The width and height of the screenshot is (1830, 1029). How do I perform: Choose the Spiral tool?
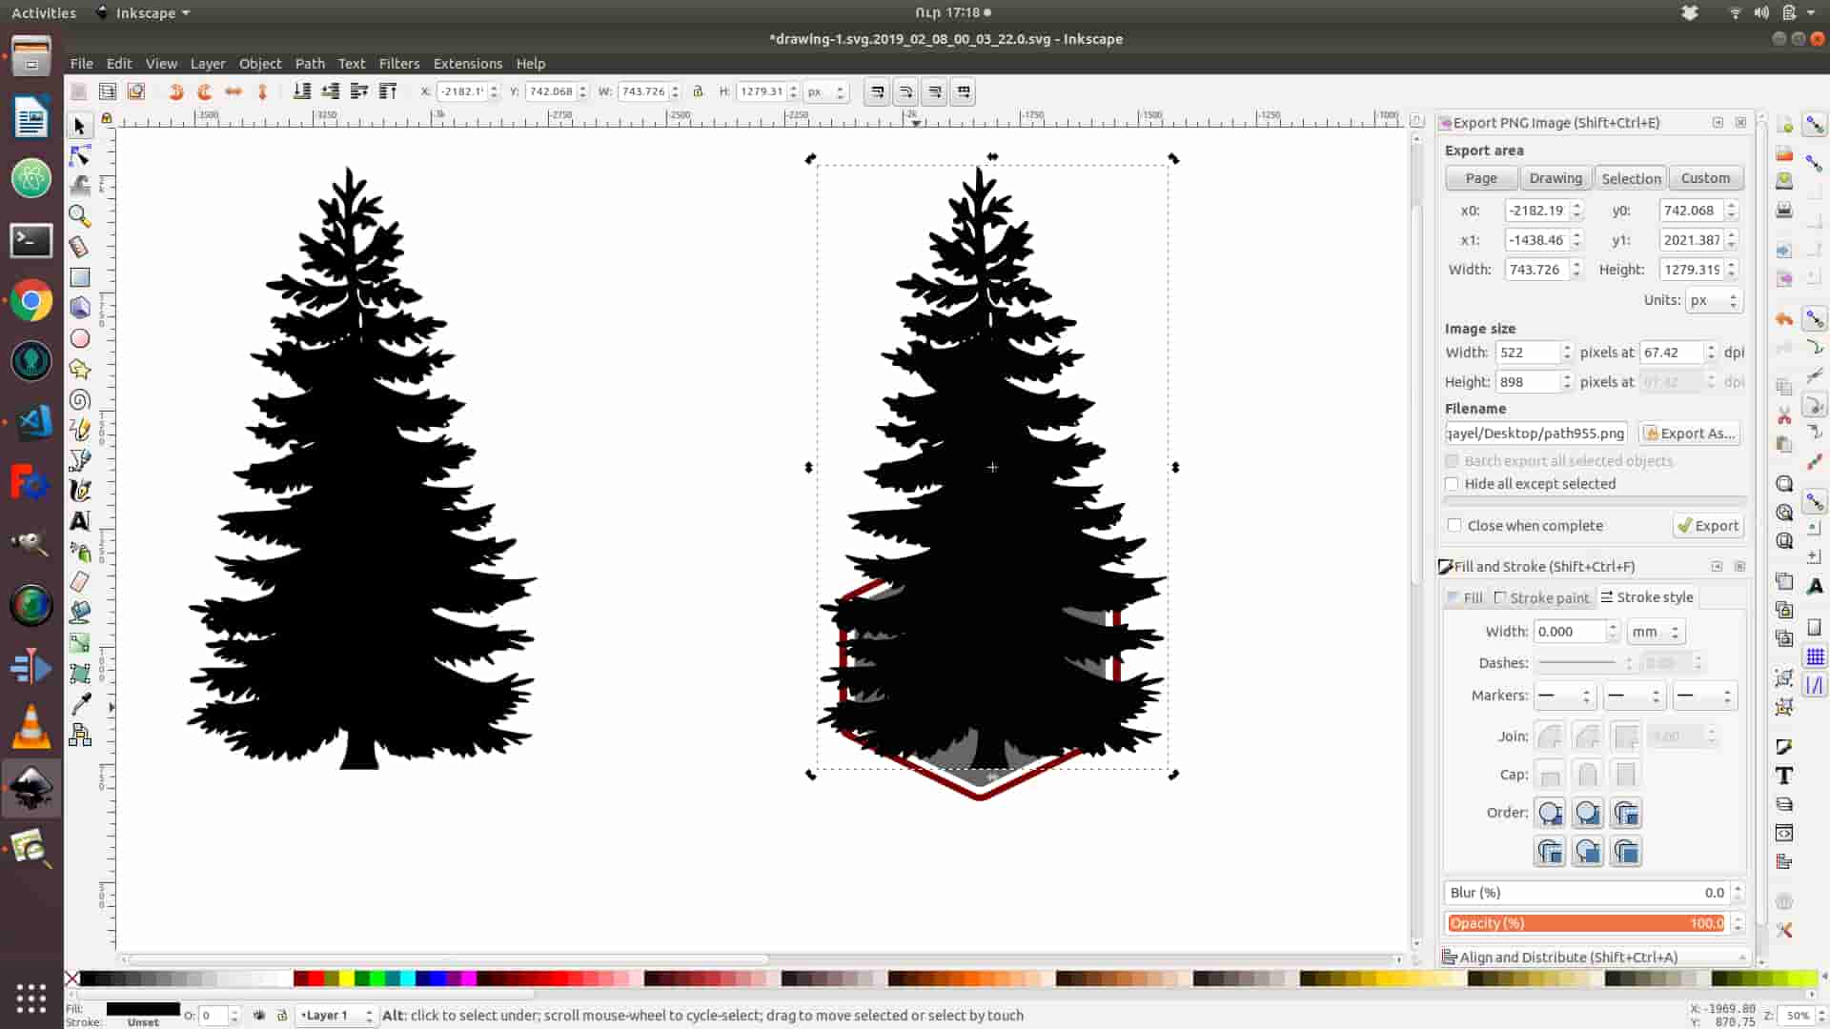point(80,400)
